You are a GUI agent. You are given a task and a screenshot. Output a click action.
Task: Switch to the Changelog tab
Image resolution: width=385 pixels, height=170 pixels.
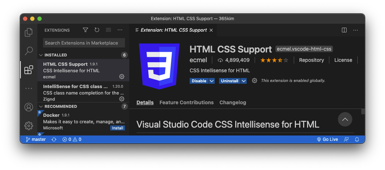point(233,102)
